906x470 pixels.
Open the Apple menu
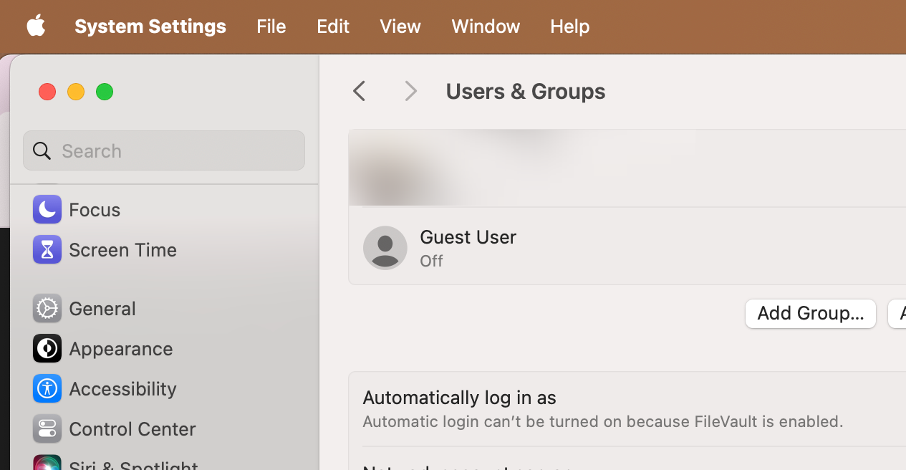pos(36,27)
